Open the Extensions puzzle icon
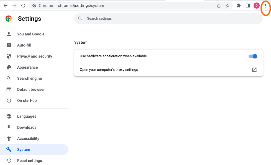 (x=239, y=6)
